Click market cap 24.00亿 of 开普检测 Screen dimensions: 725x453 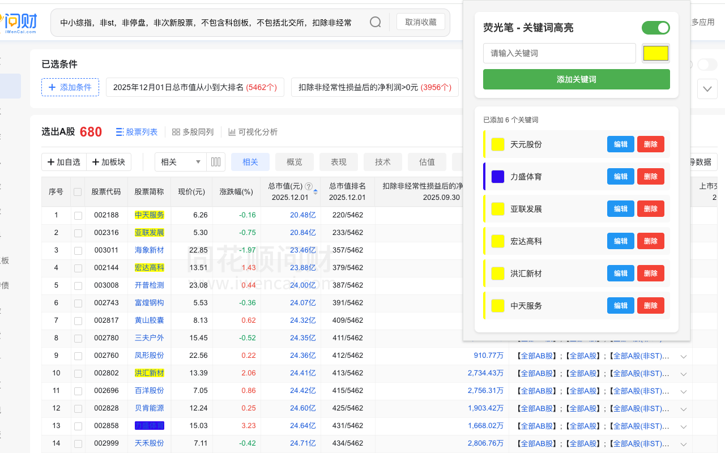[303, 285]
